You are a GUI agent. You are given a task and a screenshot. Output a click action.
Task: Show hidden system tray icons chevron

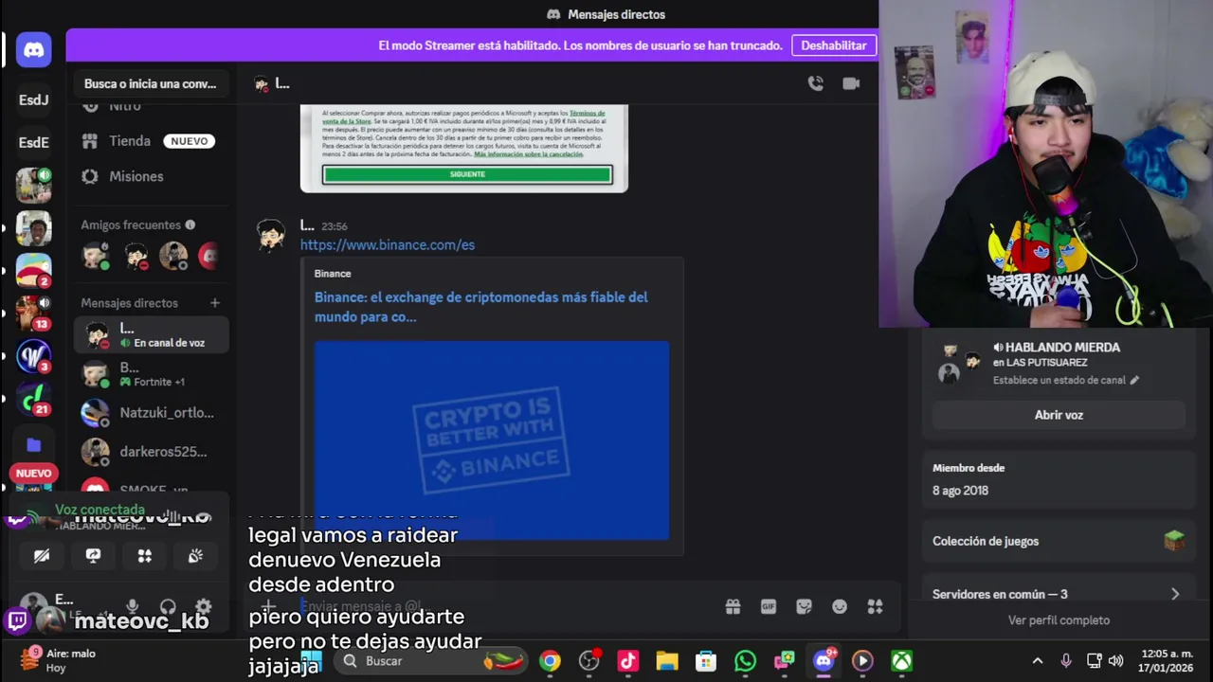pos(1038,661)
